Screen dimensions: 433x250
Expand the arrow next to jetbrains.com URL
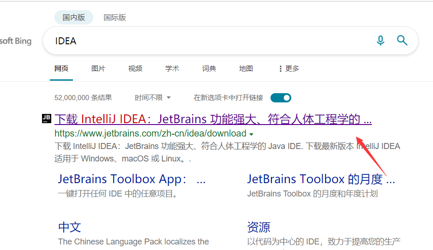(251, 134)
